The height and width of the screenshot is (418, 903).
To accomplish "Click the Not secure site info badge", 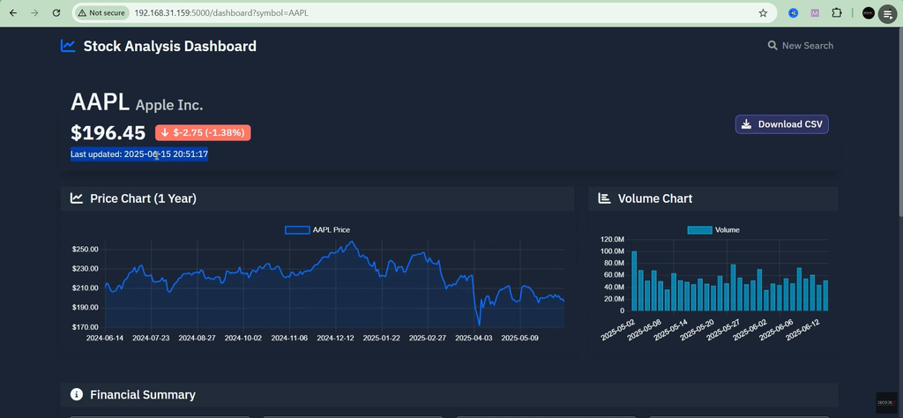I will tap(101, 12).
